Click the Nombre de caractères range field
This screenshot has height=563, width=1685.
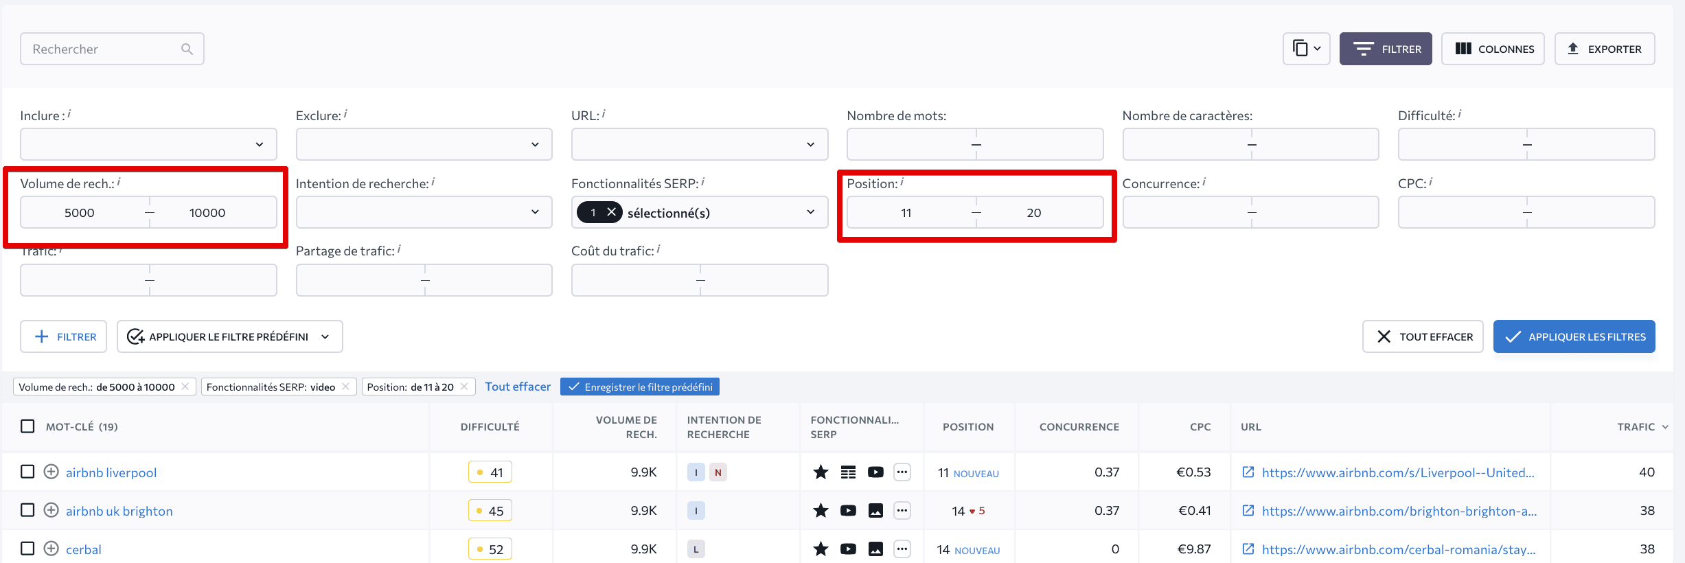(1250, 144)
